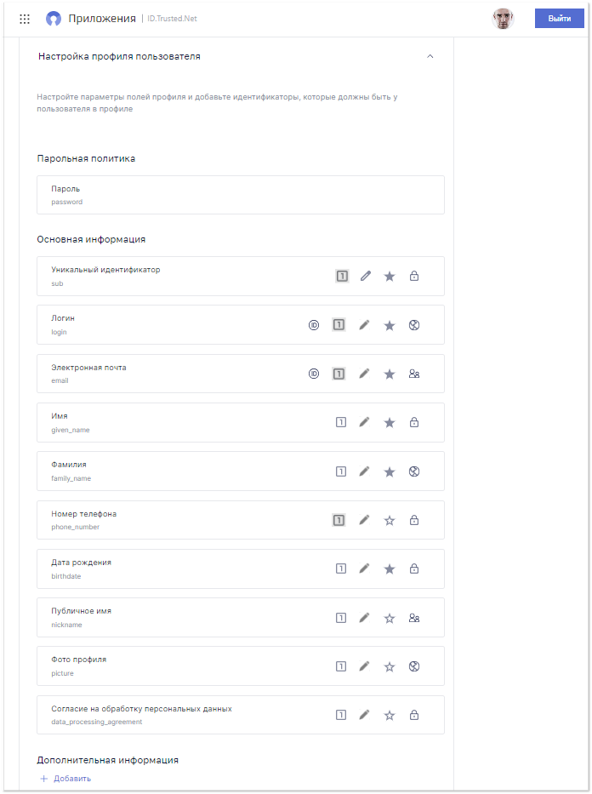This screenshot has width=592, height=794.
Task: Edit the Фото профиля picture field
Action: pos(364,666)
